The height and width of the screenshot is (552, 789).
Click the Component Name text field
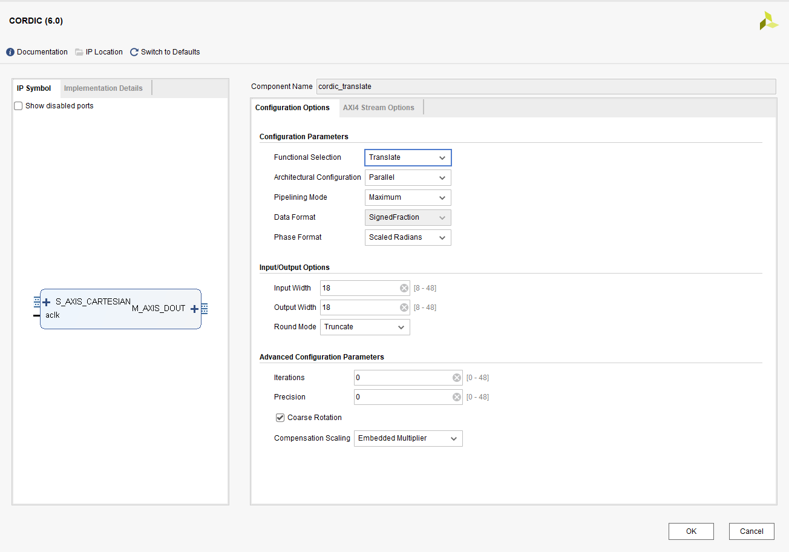coord(545,87)
